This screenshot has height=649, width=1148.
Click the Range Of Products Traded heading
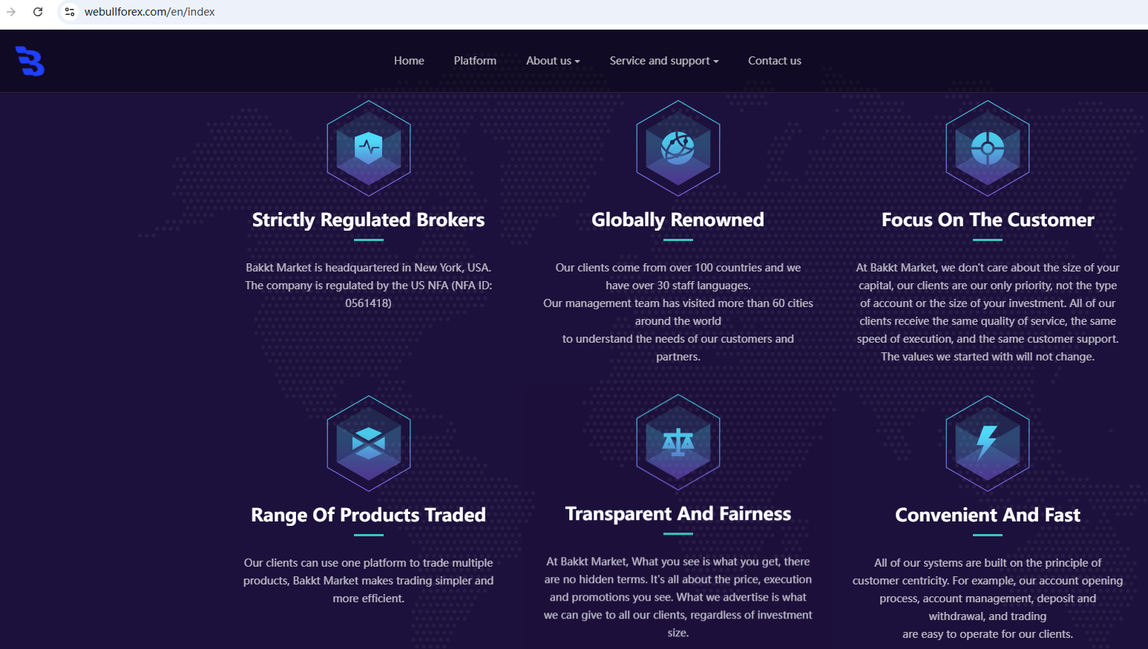pyautogui.click(x=368, y=515)
